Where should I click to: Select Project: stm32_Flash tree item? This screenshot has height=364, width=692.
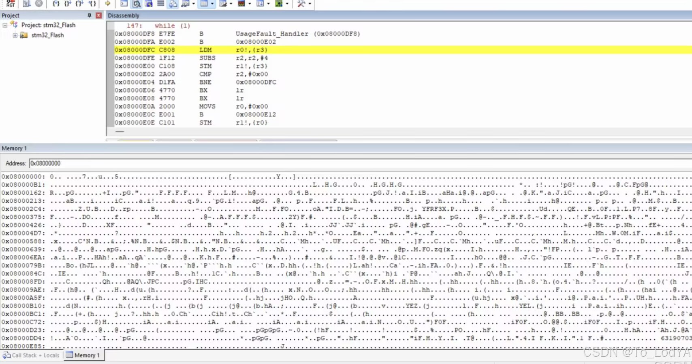[x=48, y=25]
